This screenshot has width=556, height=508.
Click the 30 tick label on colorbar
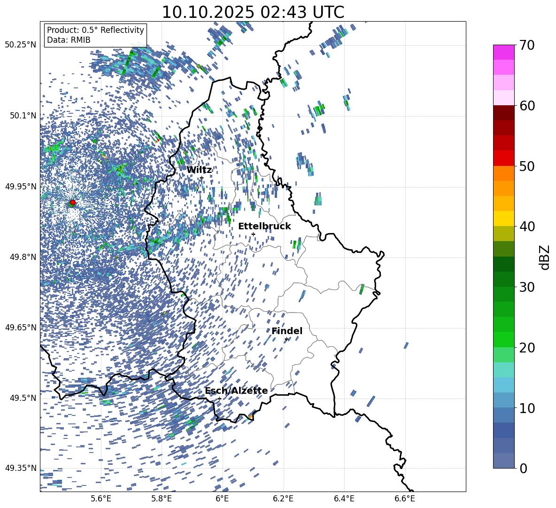point(526,287)
